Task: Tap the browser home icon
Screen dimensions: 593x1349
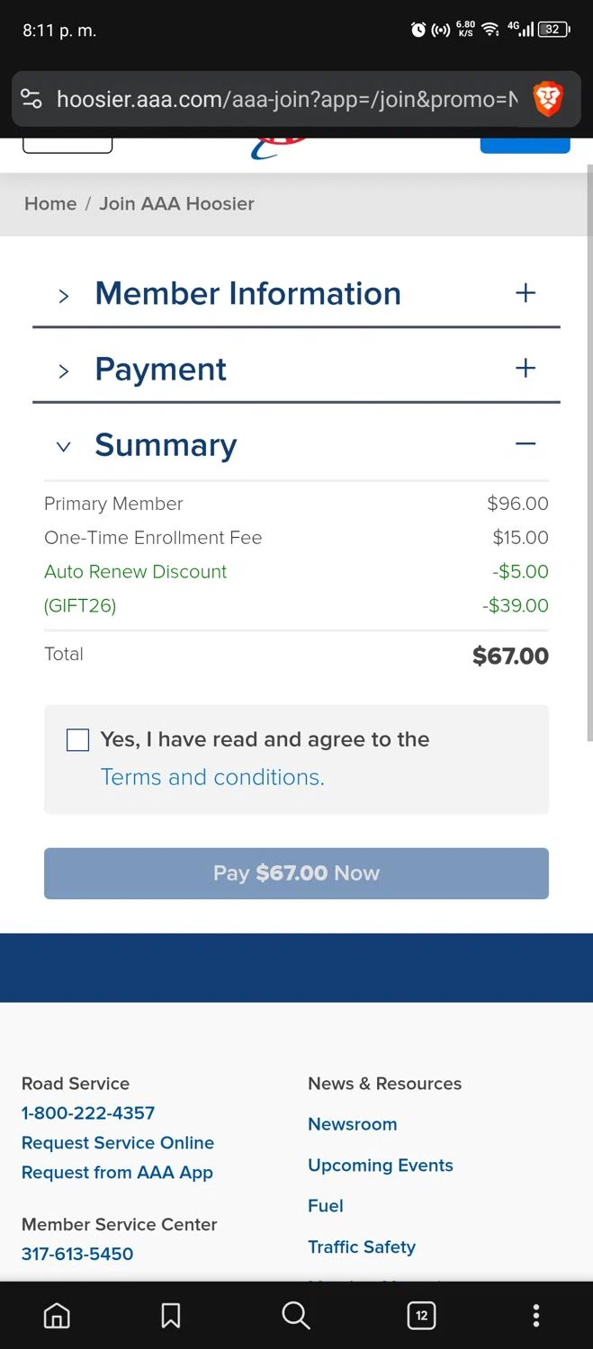Action: (x=57, y=1316)
